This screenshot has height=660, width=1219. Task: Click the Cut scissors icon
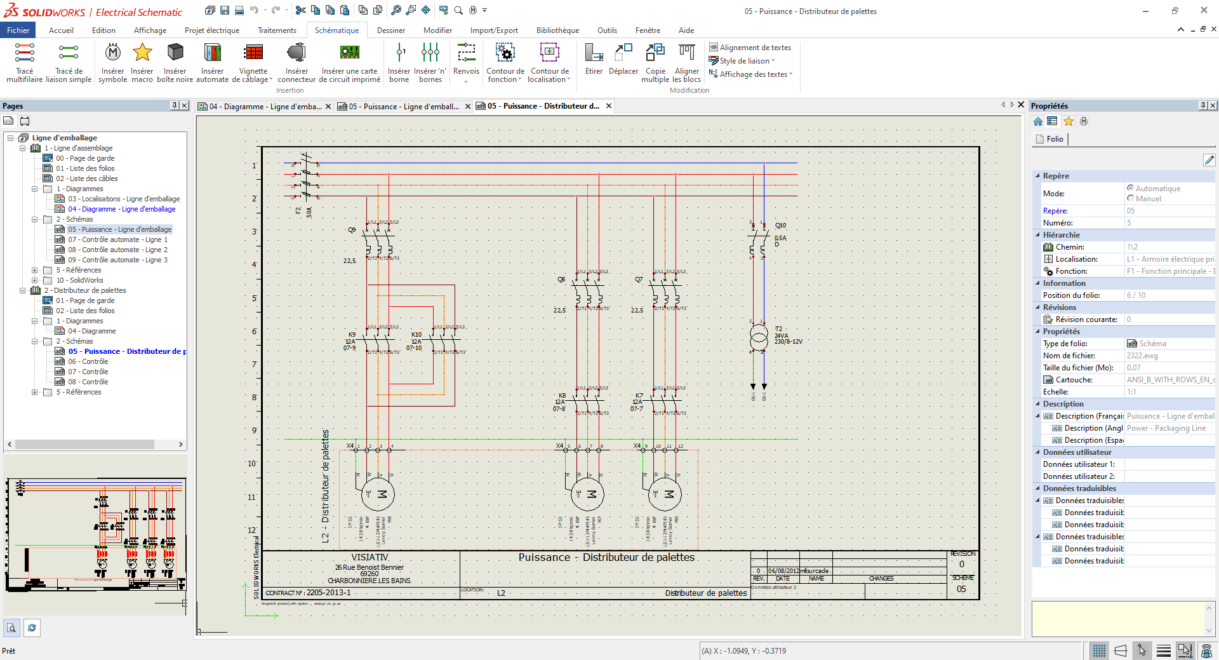coord(301,10)
